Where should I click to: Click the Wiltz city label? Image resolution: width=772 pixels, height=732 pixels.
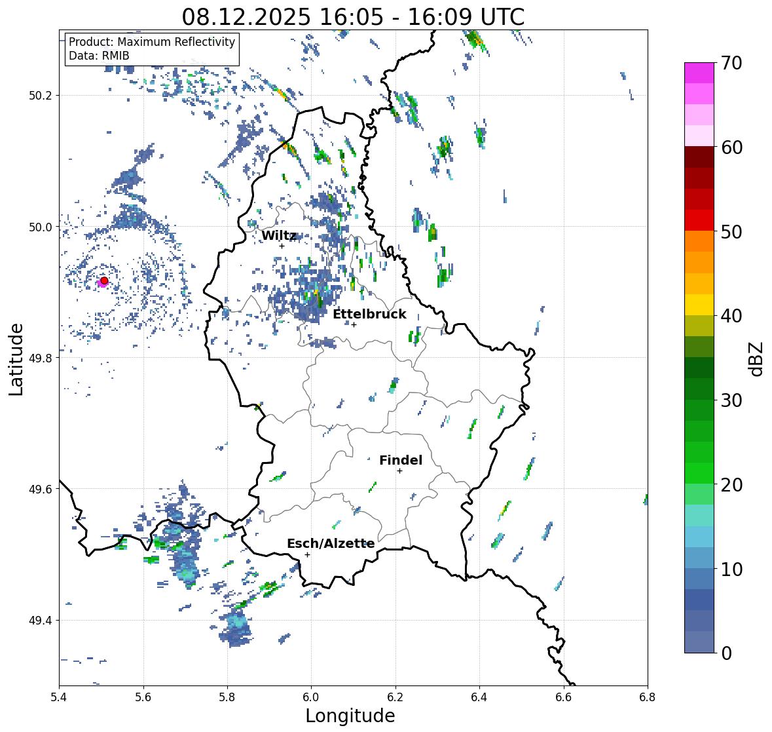[x=279, y=235]
